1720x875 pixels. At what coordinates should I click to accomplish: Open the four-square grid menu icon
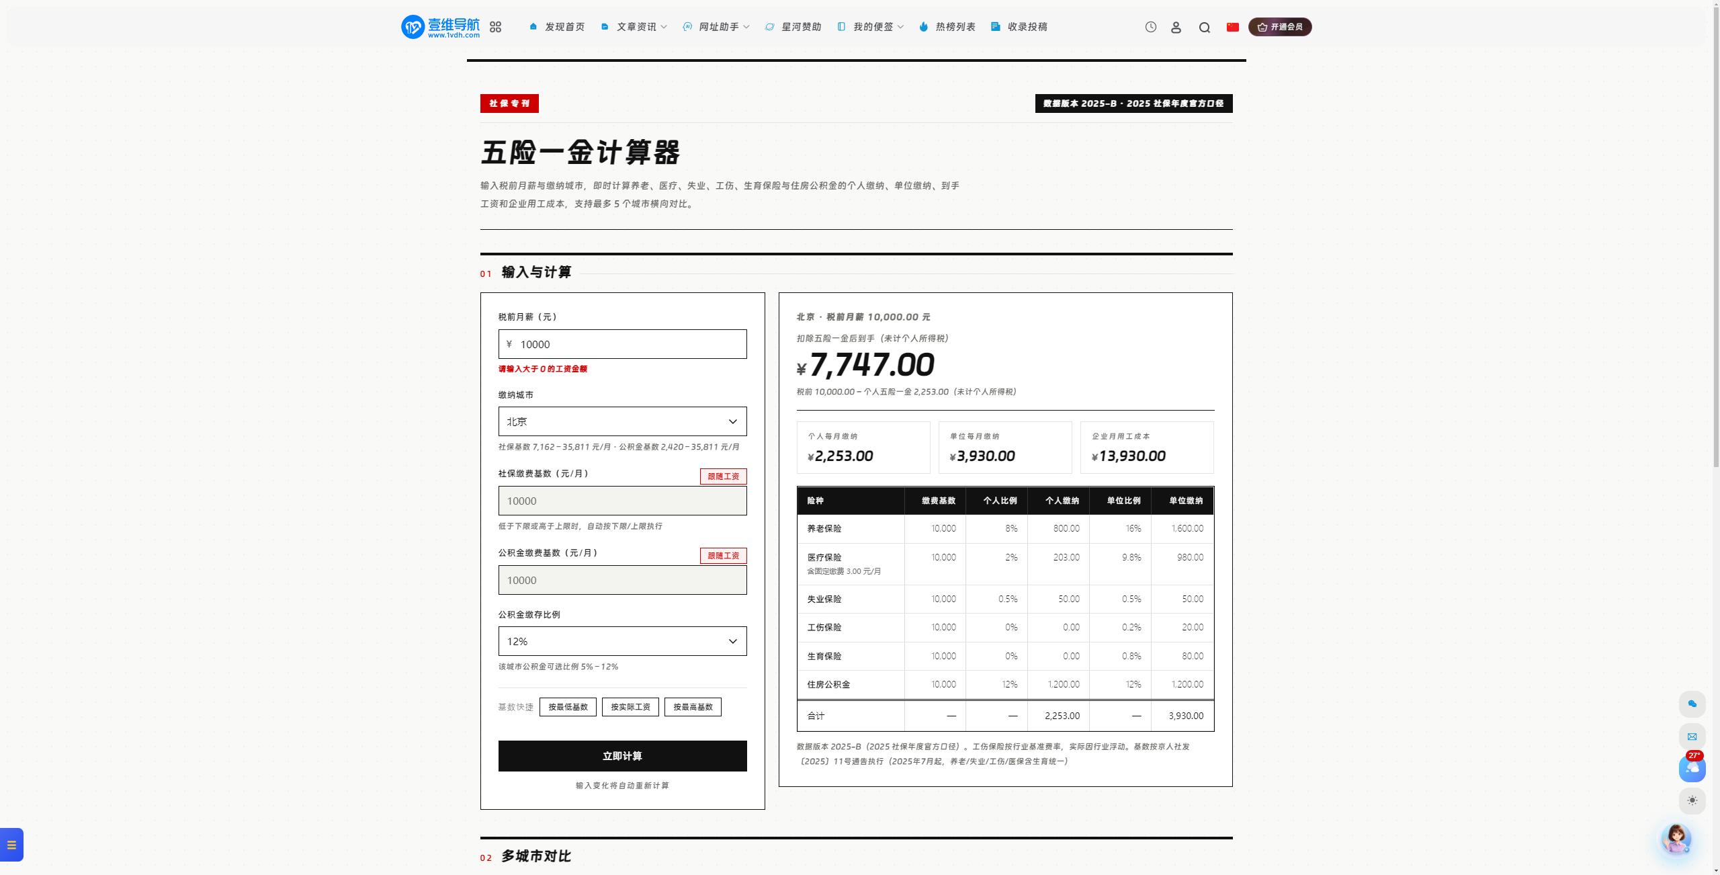495,27
